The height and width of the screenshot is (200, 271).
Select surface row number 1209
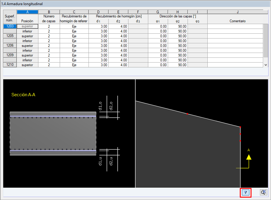(10, 55)
